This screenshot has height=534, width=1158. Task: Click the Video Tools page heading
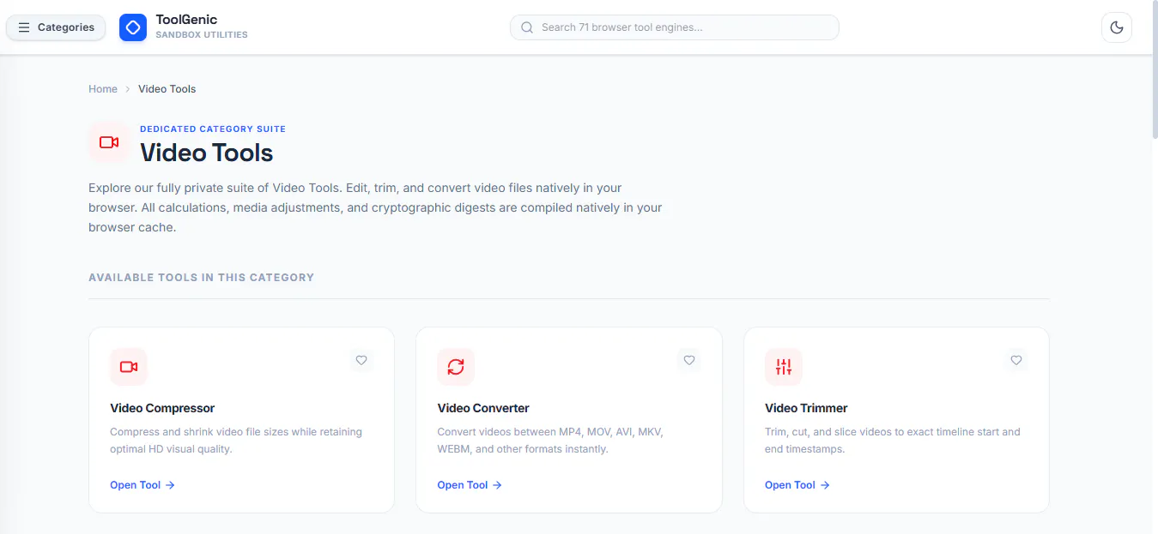click(206, 153)
